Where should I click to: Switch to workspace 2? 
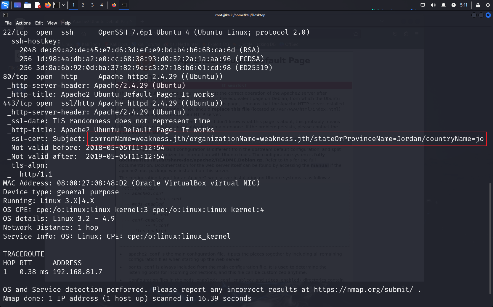pos(83,5)
